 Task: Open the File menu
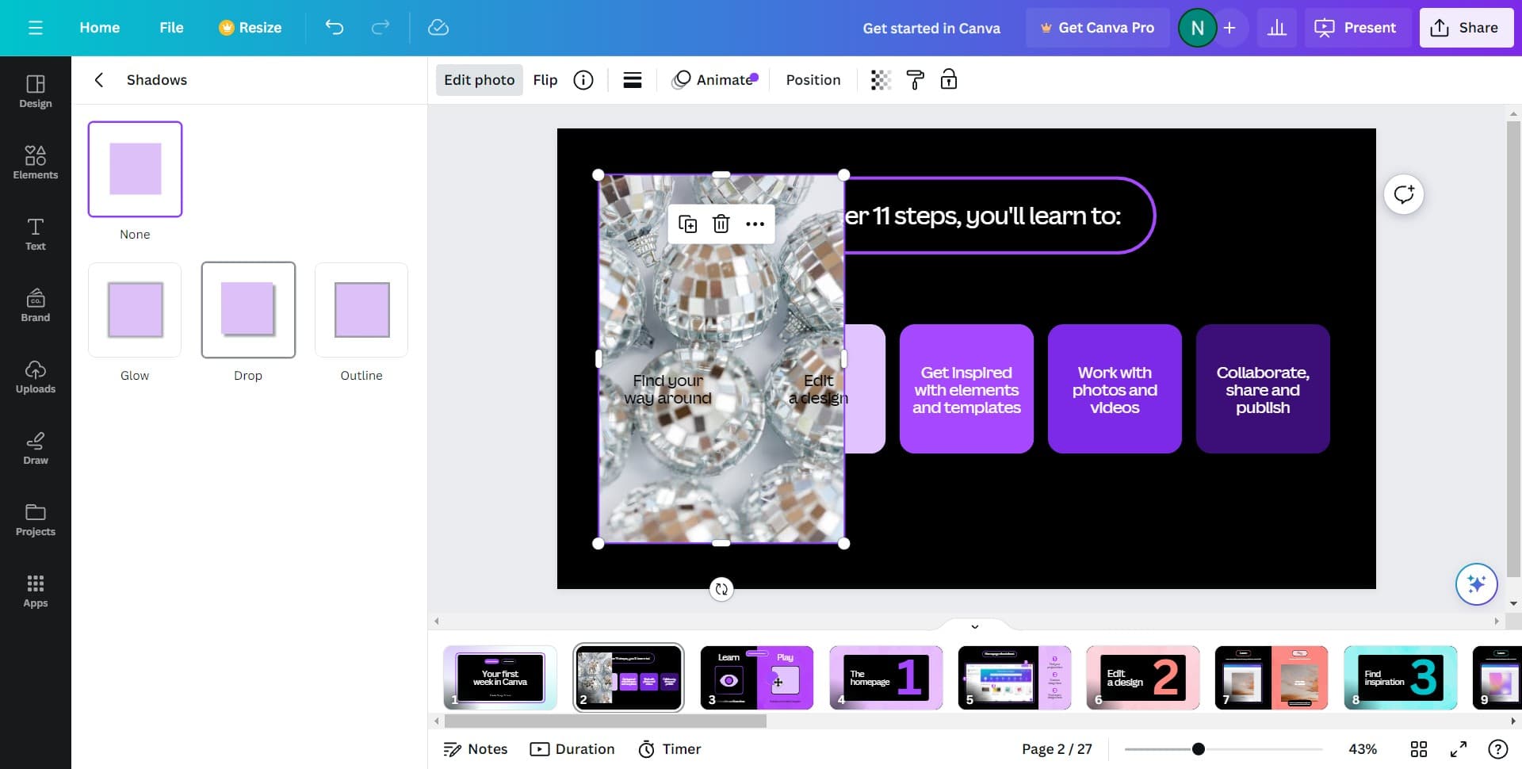tap(171, 28)
